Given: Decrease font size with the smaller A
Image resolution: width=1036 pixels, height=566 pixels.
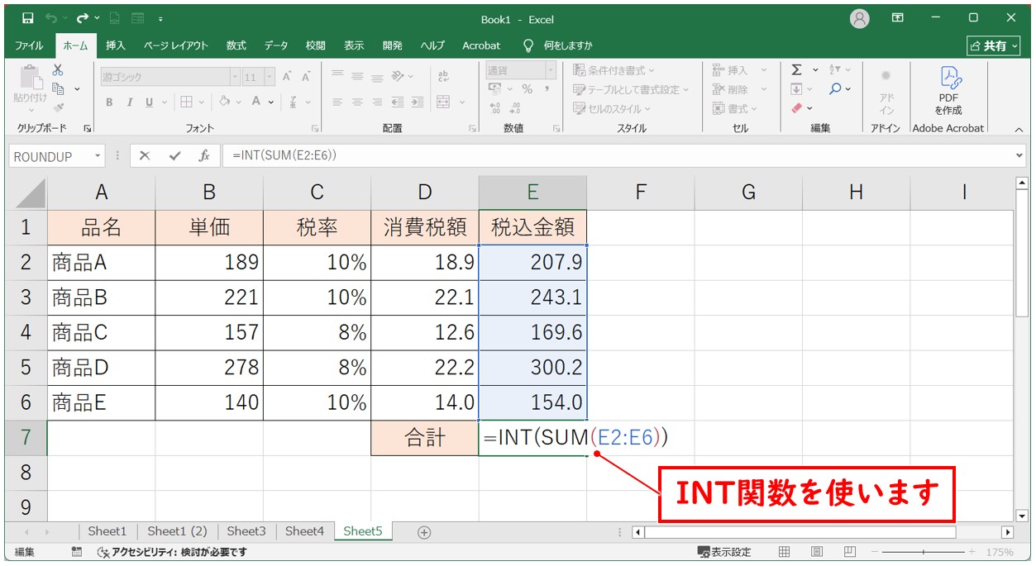Looking at the screenshot, I should point(305,77).
